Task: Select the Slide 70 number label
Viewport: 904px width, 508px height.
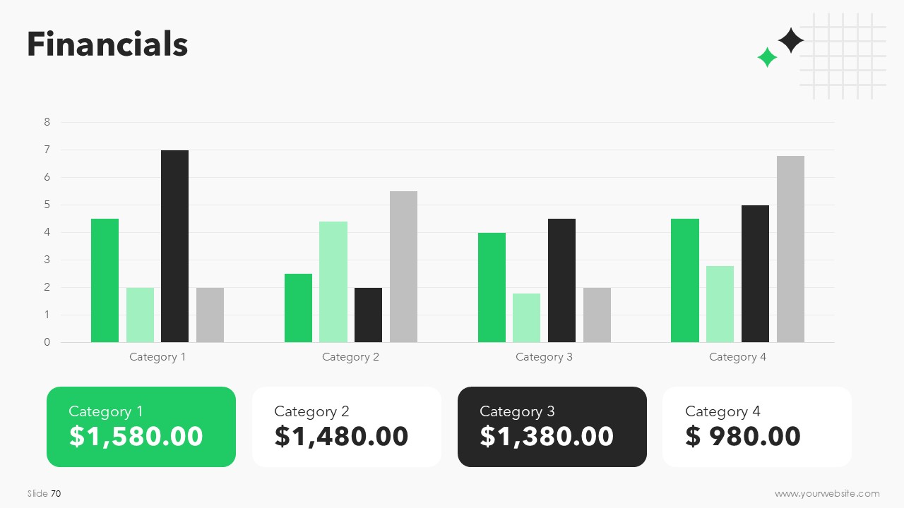Action: coord(44,494)
